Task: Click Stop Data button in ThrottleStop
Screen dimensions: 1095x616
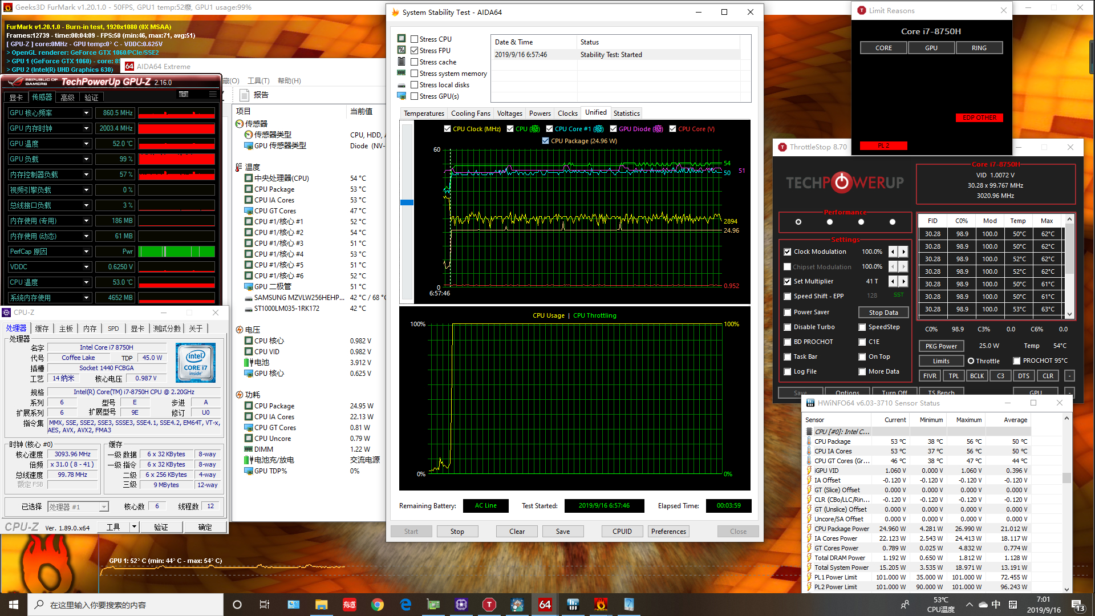Action: tap(883, 312)
